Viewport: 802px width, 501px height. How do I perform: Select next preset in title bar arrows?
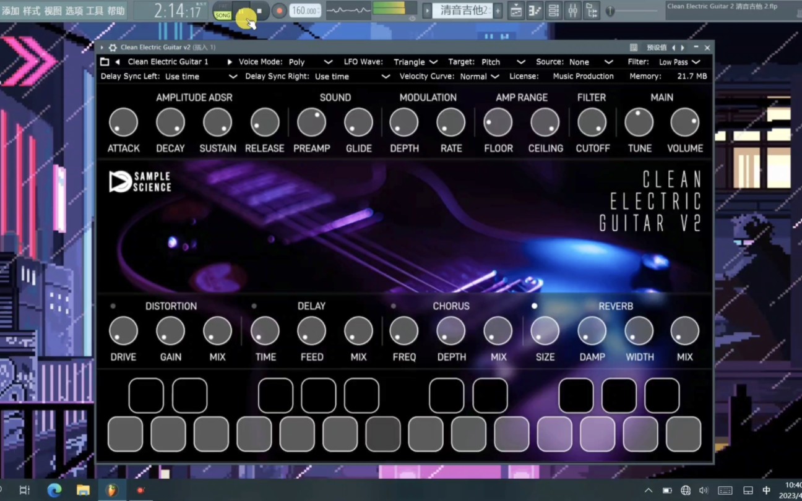tap(683, 48)
